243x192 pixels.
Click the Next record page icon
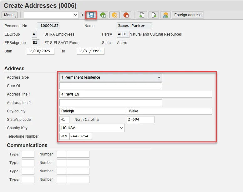click(154, 15)
